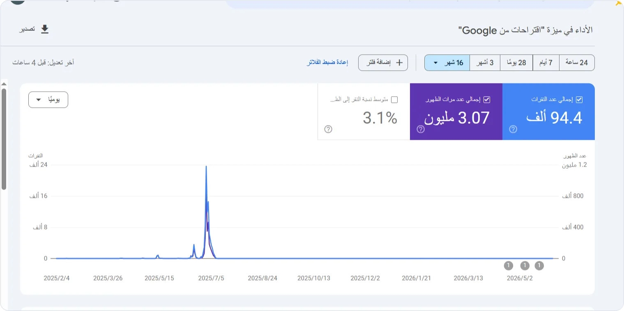Viewport: 624px width, 311px height.
Task: Click إعادة ضبط الفلاتر reset filters link
Action: point(327,63)
